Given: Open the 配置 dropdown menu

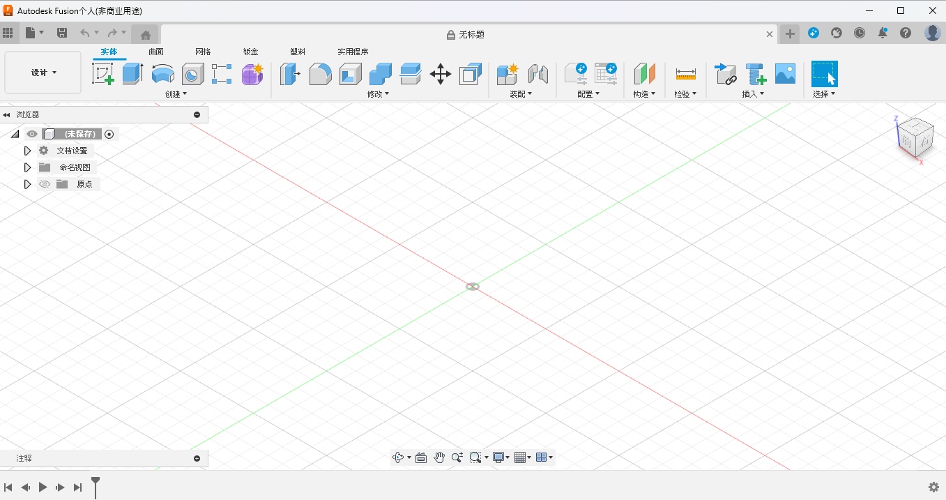Looking at the screenshot, I should (x=588, y=94).
